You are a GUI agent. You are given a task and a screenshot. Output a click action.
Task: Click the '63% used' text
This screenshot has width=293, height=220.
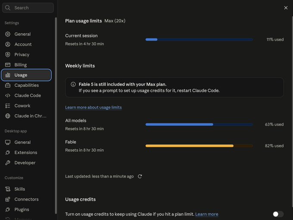[274, 124]
